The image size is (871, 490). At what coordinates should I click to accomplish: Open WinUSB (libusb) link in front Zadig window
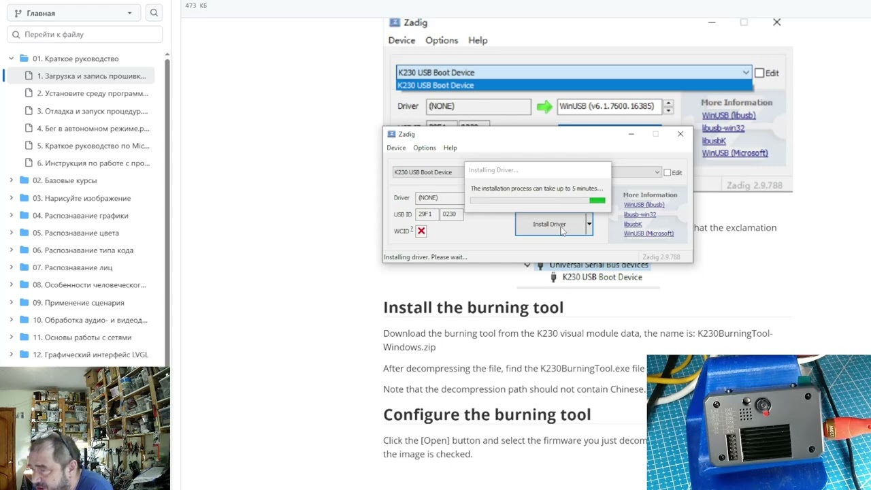coord(644,205)
